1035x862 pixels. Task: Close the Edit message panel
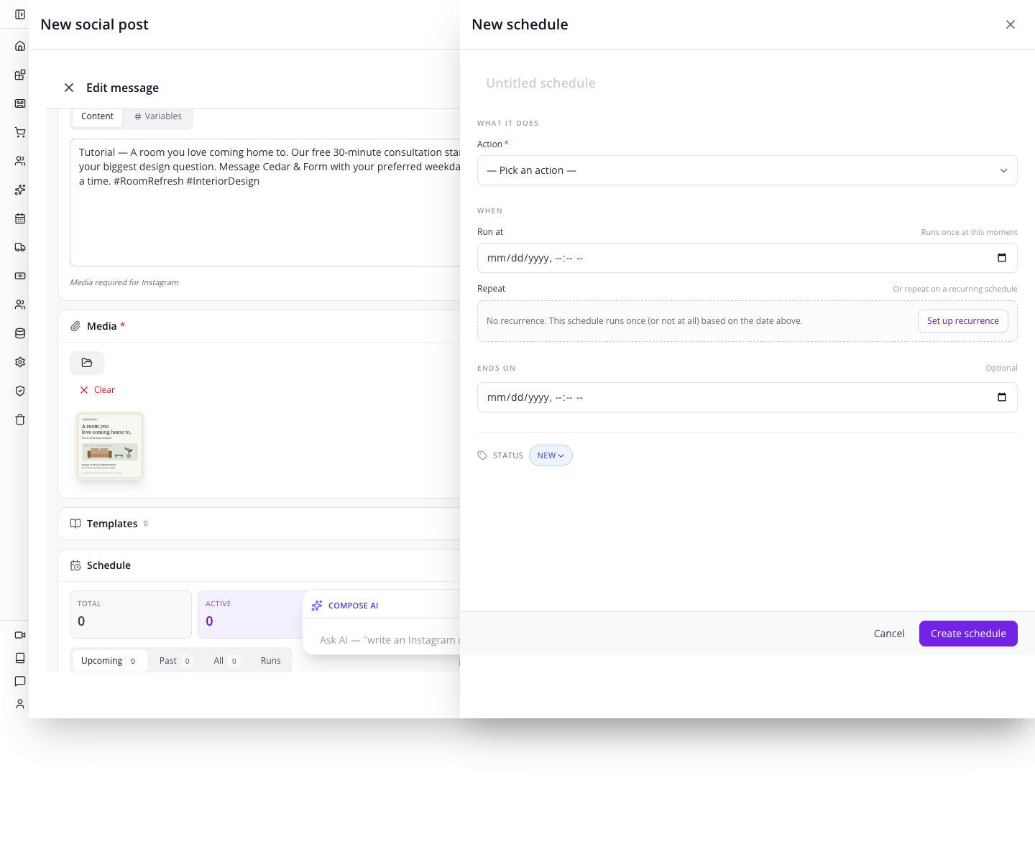[x=69, y=88]
